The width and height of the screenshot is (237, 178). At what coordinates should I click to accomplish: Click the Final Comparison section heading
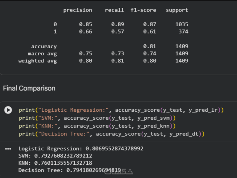pyautogui.click(x=29, y=88)
